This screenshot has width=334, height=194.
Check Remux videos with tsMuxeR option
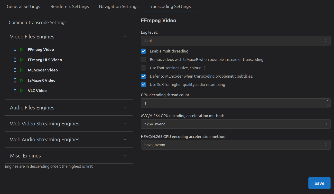[x=143, y=60]
